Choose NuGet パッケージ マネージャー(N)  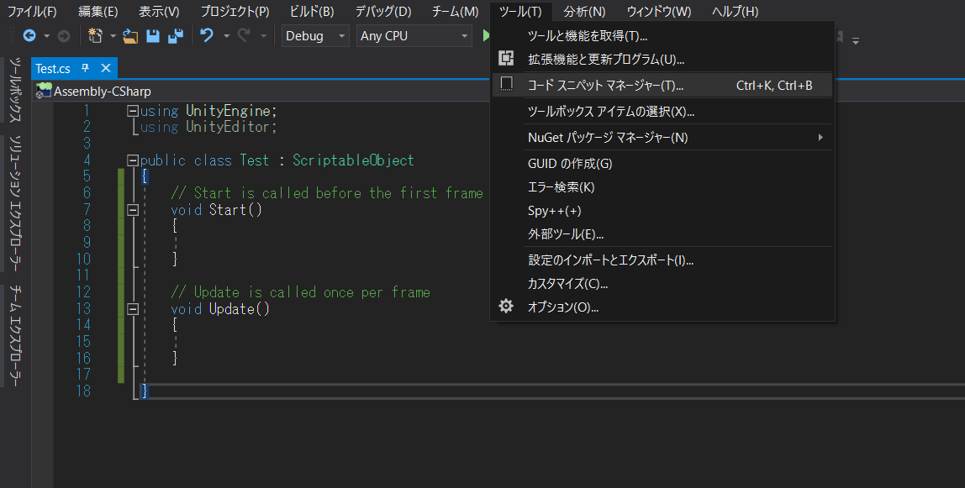662,137
